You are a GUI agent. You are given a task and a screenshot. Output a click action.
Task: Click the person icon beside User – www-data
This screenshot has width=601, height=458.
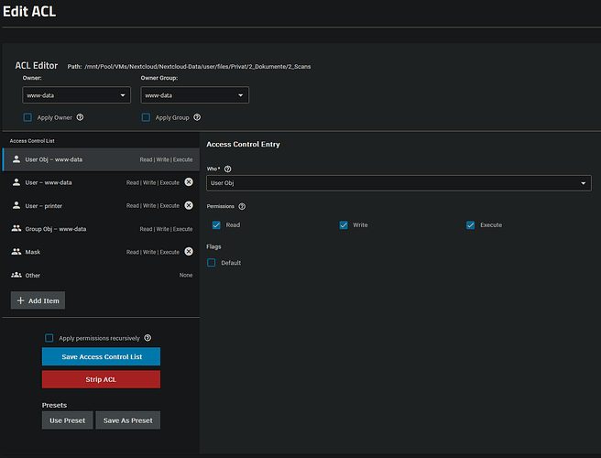point(16,182)
